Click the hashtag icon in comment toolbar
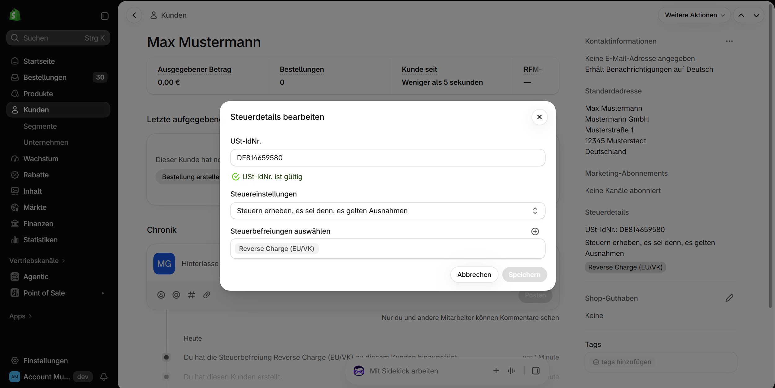Viewport: 775px width, 388px height. (x=192, y=295)
